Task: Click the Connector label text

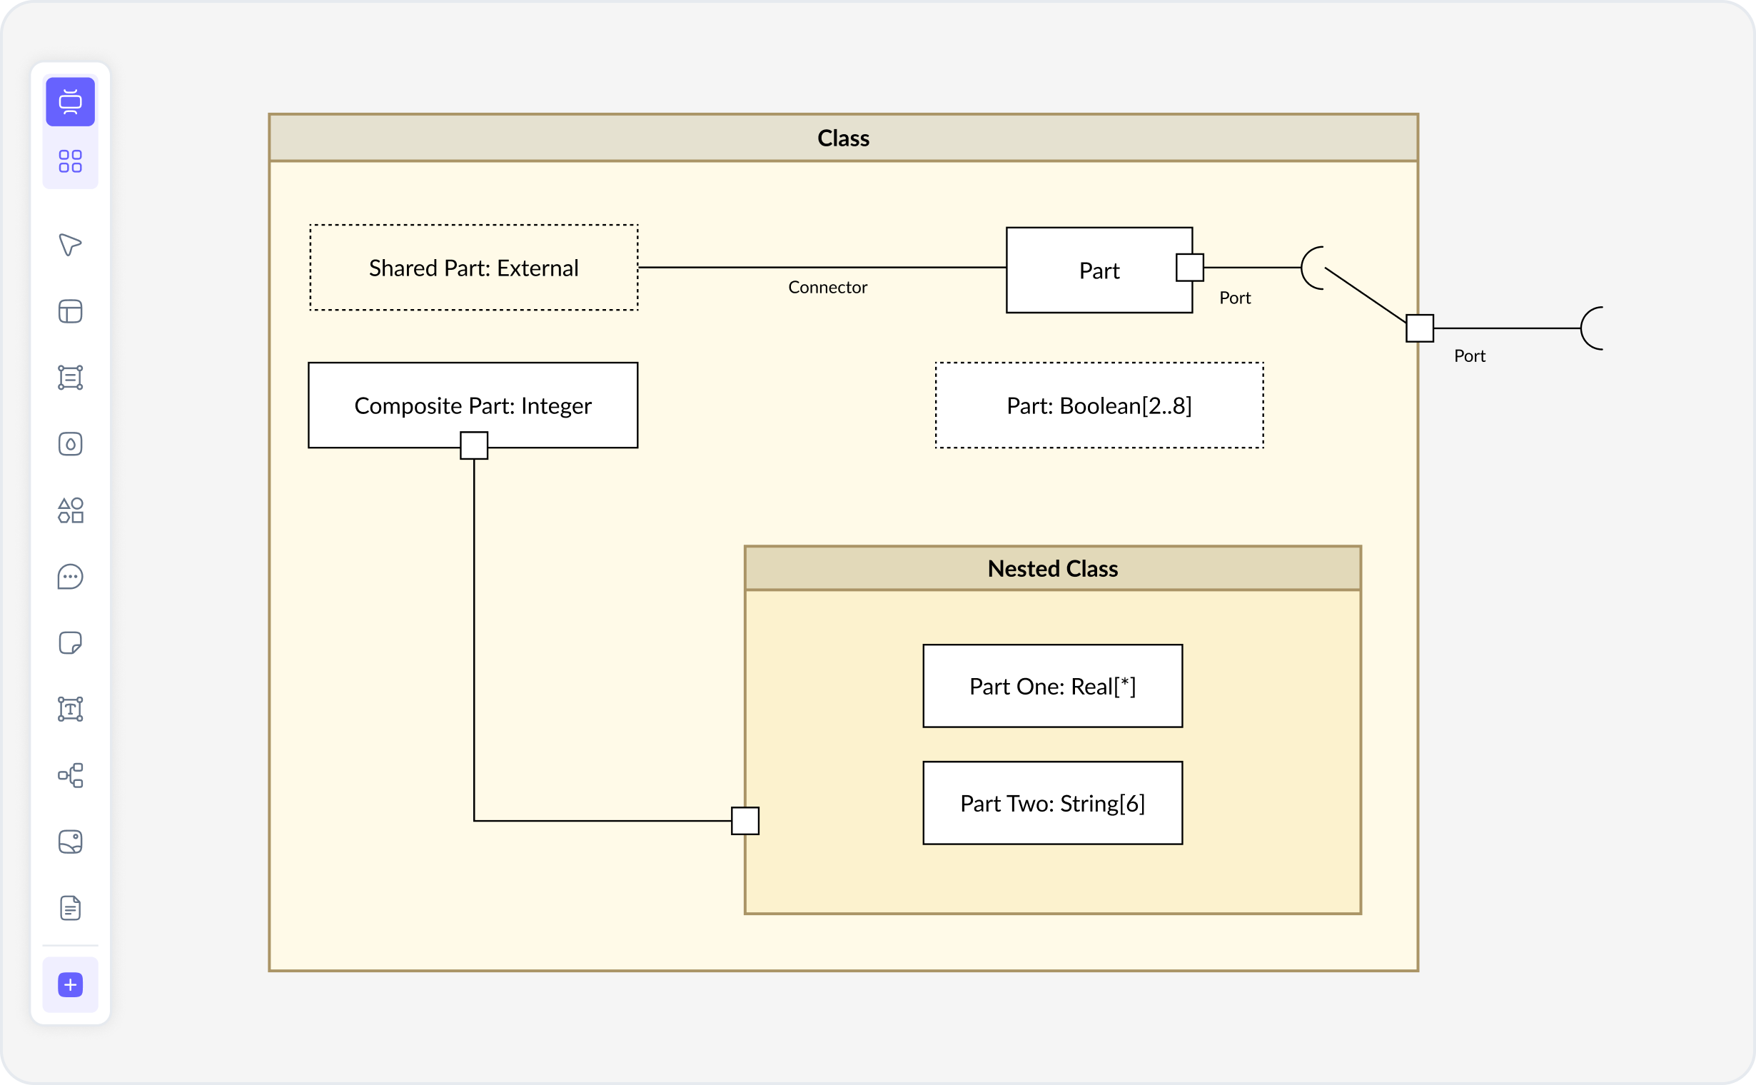Action: [x=827, y=287]
